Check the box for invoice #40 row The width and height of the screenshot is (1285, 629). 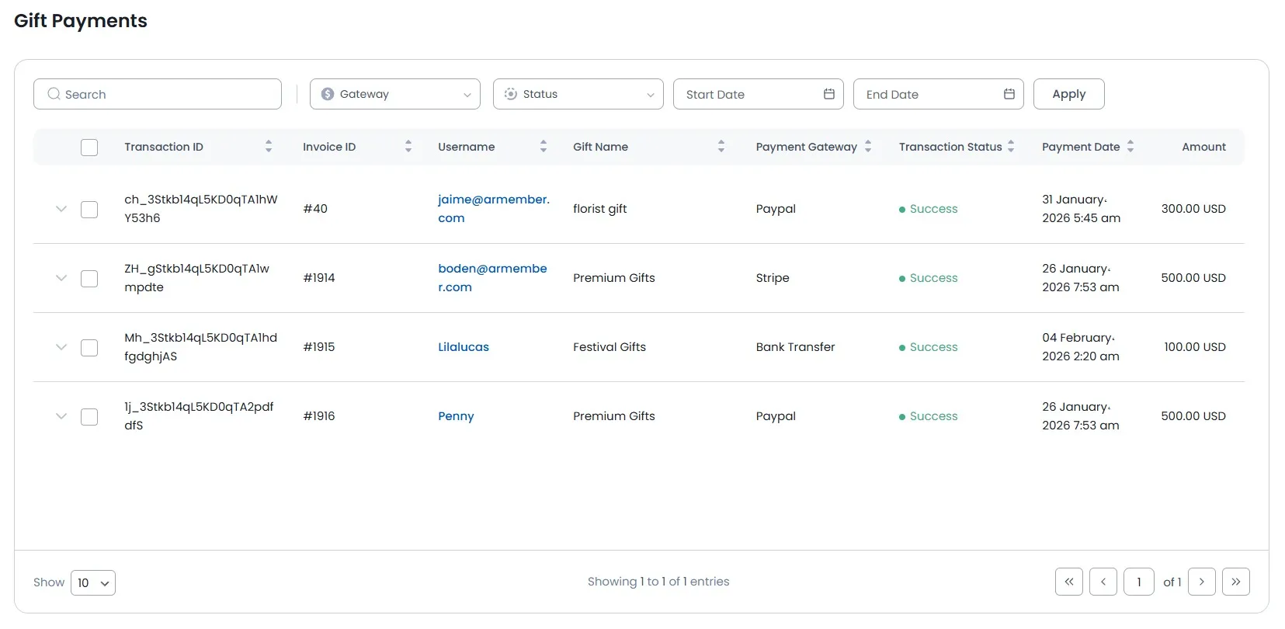click(89, 210)
